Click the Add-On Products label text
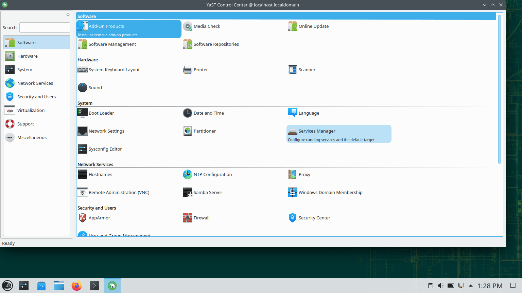Screen dimensions: 522x293 (106, 26)
